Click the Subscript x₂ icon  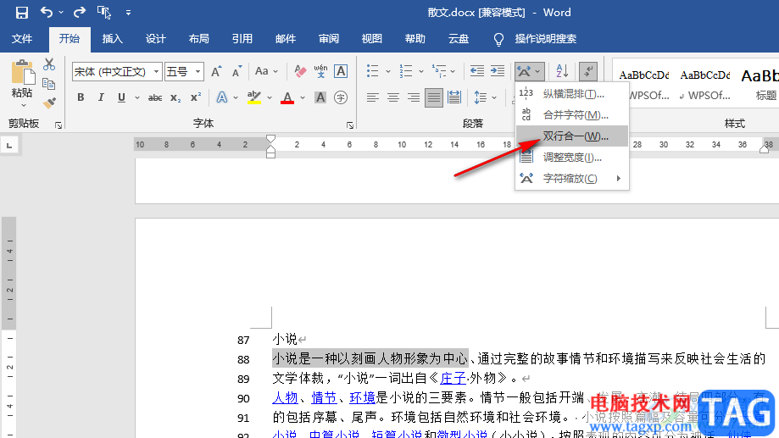pos(175,97)
